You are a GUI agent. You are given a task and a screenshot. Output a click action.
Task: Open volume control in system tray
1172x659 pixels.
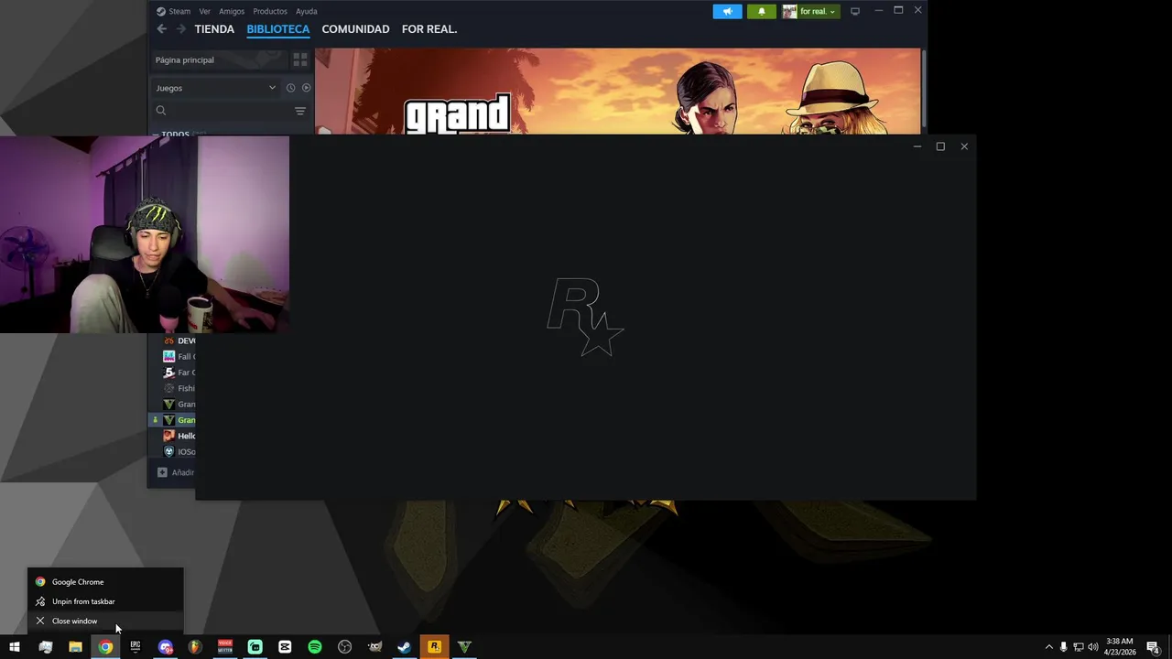click(x=1093, y=647)
